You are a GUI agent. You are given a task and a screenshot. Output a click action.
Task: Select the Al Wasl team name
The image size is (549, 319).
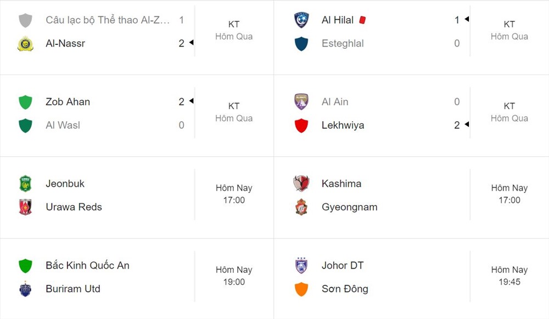(x=63, y=125)
